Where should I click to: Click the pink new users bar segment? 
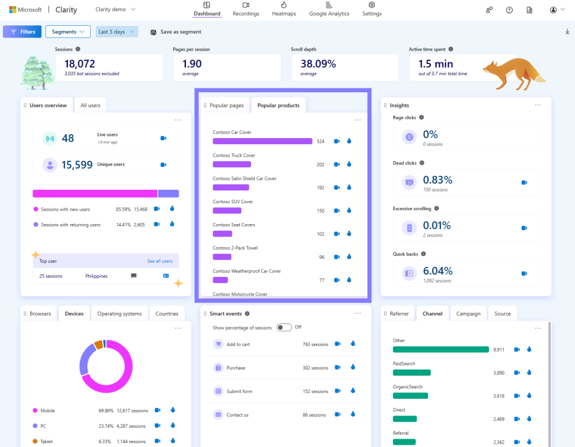[x=94, y=194]
